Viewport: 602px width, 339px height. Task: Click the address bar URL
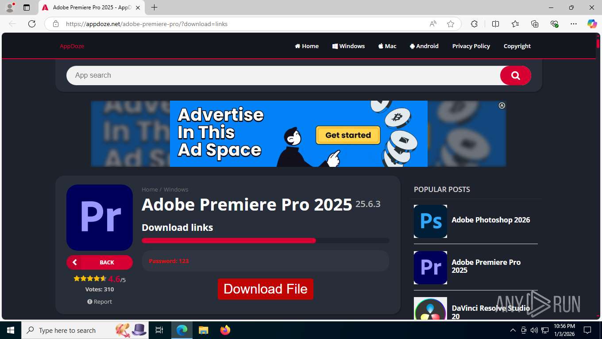point(147,24)
